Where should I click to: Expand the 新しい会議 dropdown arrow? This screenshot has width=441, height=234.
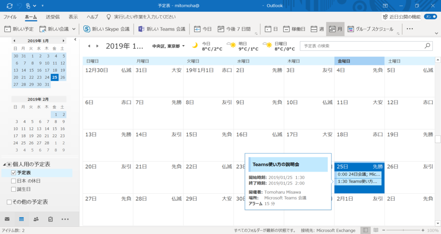74,29
